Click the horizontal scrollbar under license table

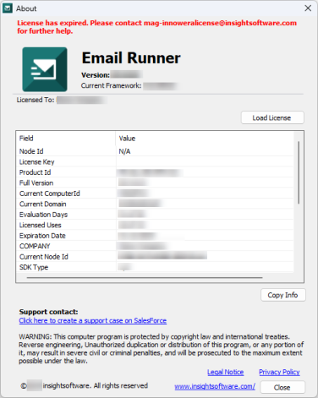click(145, 278)
